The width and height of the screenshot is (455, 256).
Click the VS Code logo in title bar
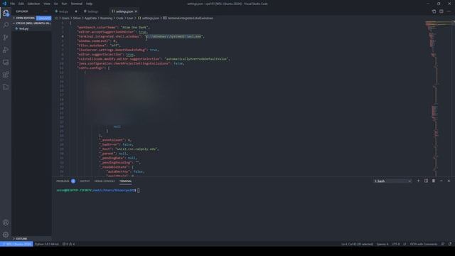(x=4, y=4)
